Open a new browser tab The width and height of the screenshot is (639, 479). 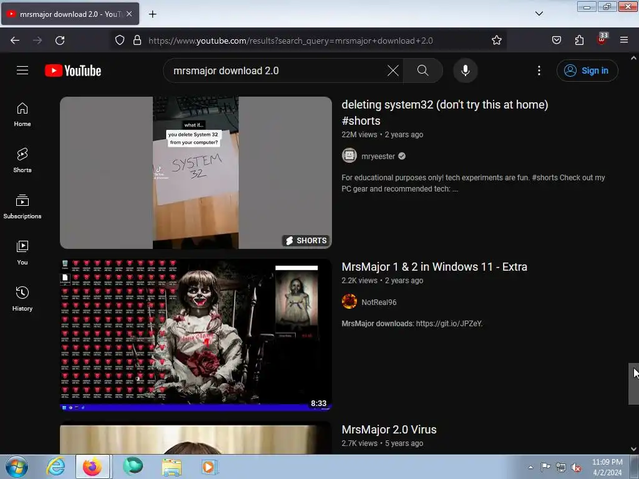coord(152,14)
